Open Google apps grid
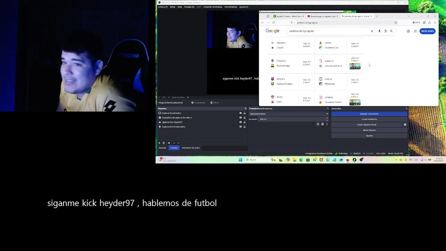The width and height of the screenshot is (446, 251). pos(415,31)
